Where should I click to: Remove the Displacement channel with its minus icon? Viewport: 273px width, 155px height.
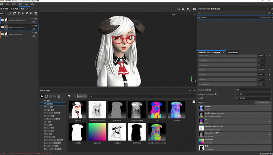[x=269, y=84]
